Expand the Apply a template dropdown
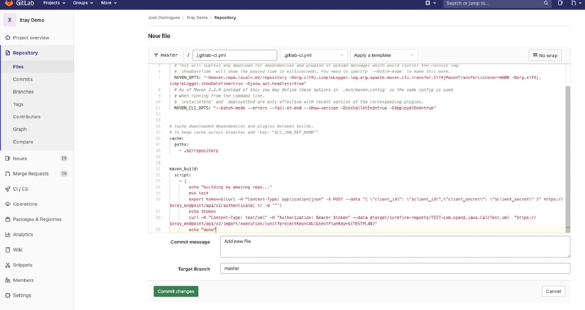Screen dimensions: 585x310 click(384, 56)
